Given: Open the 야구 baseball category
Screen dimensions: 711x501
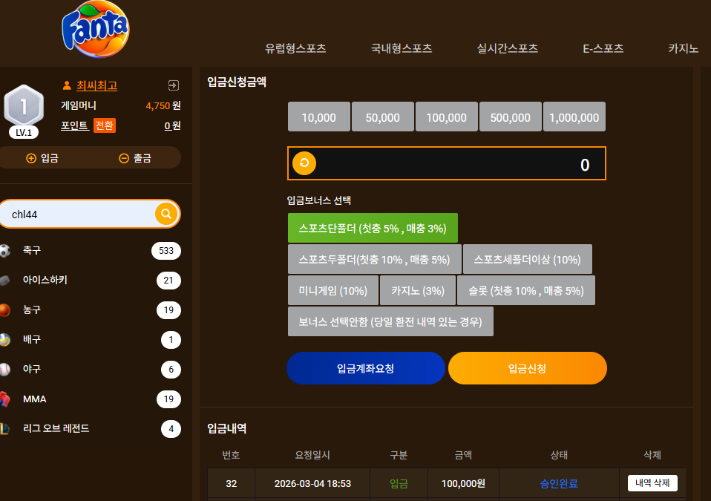Looking at the screenshot, I should 91,369.
